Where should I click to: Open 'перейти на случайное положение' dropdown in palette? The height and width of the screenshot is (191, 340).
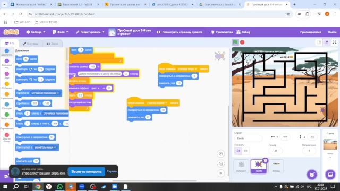coord(45,93)
